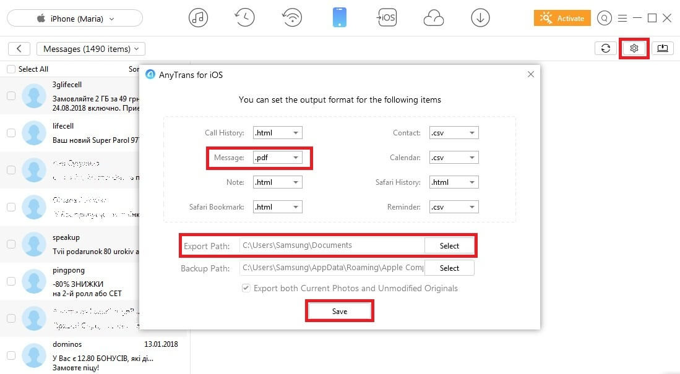The image size is (680, 374).
Task: Click the orange Activate button
Action: coord(562,18)
